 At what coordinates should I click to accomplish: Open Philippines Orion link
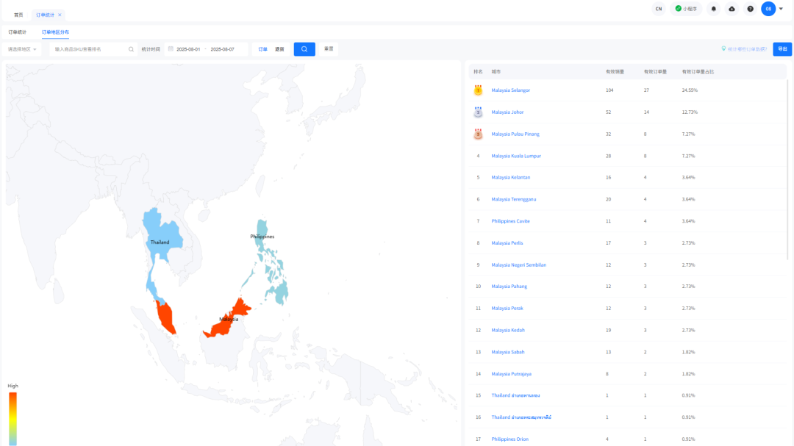pyautogui.click(x=509, y=439)
